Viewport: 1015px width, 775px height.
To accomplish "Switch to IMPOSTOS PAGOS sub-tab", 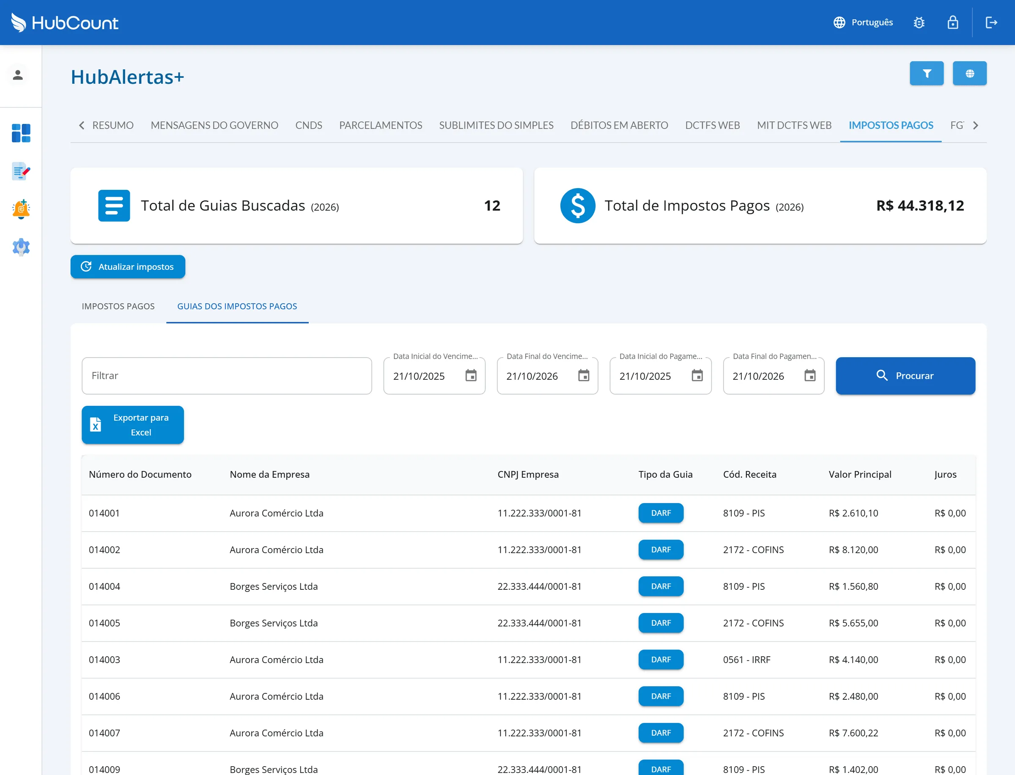I will point(118,306).
